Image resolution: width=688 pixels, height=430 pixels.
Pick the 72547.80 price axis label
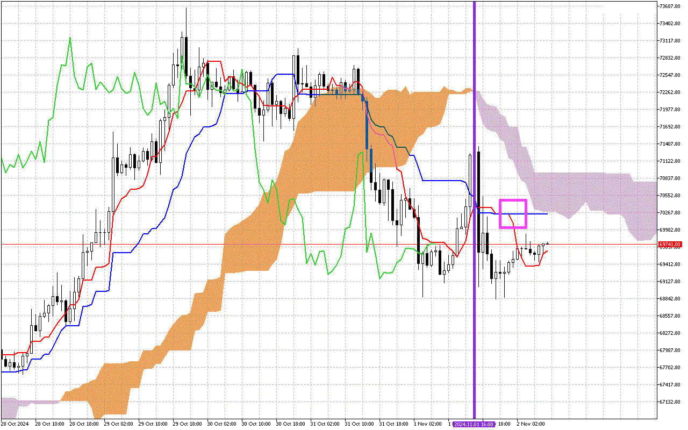tap(670, 75)
